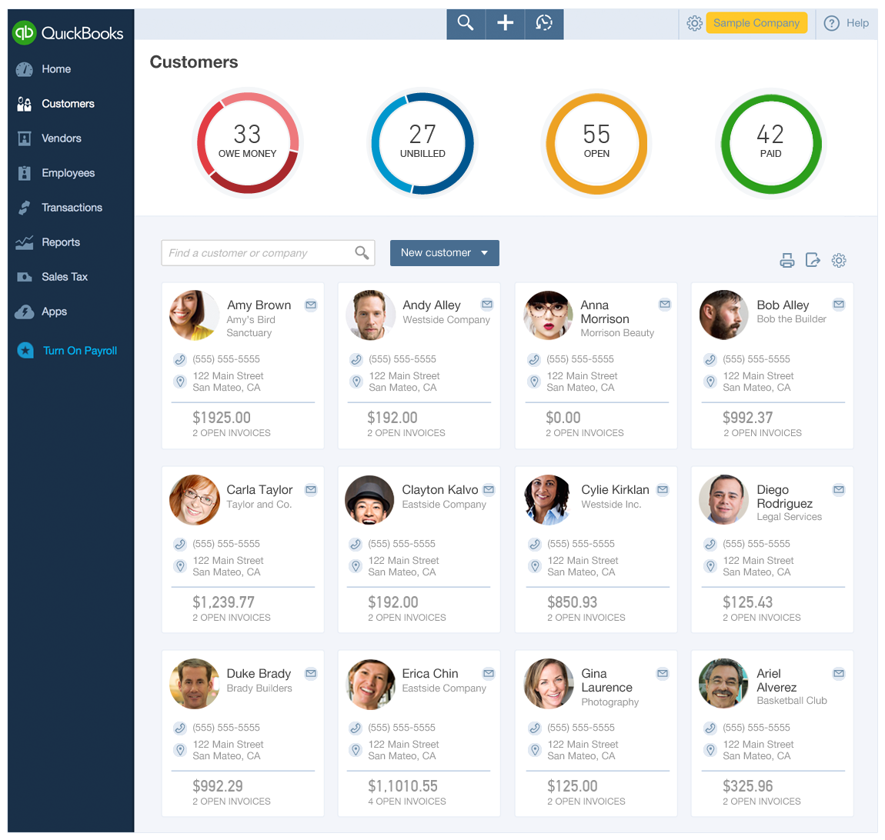Open recent transactions clock icon
Image resolution: width=885 pixels, height=840 pixels.
pyautogui.click(x=544, y=23)
